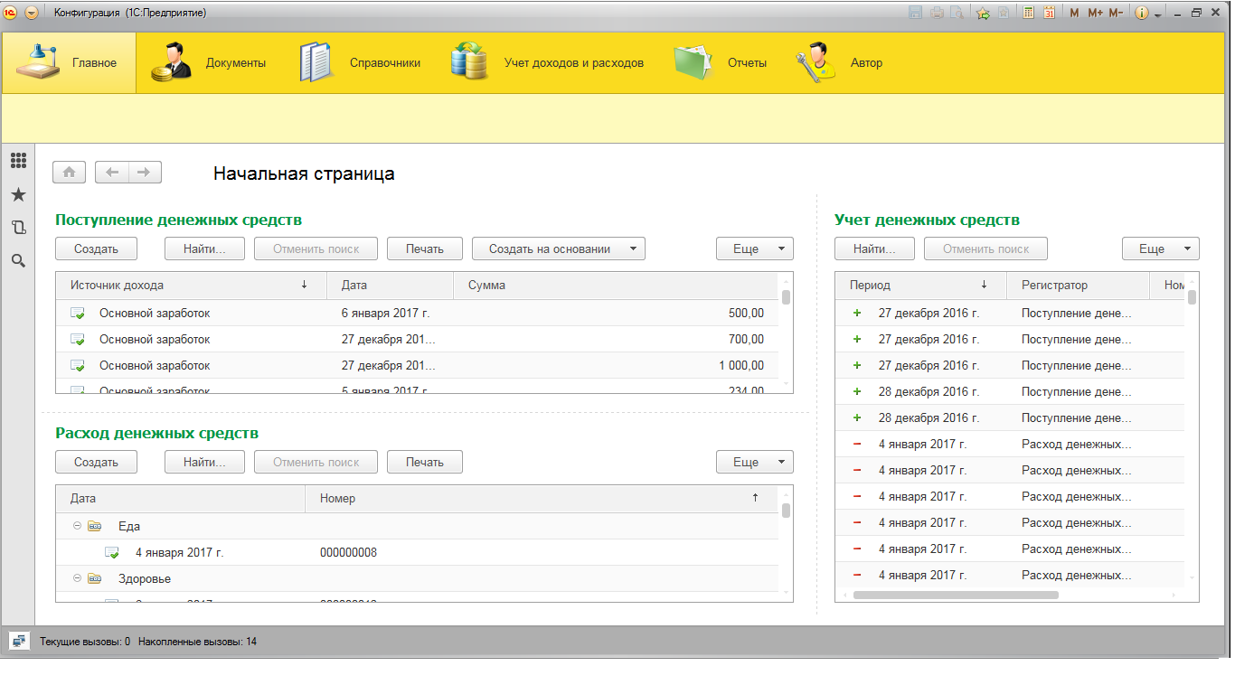Click the M- memory subtract button
Screen dimensions: 1235x694
(1117, 13)
